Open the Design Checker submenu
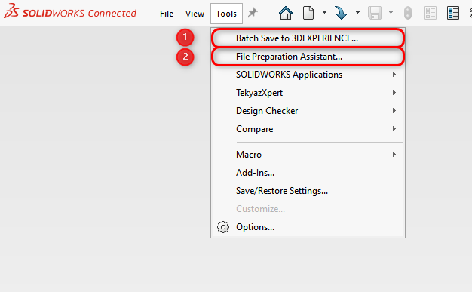The image size is (472, 292). tap(308, 111)
